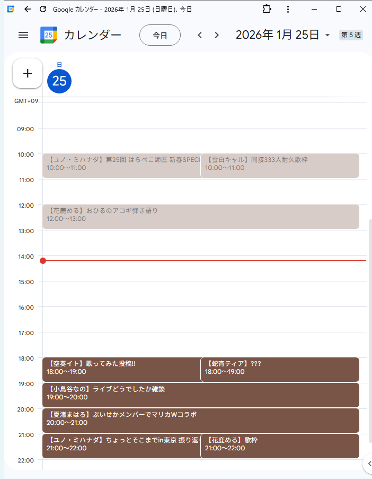Click the create event plus button
The width and height of the screenshot is (372, 479).
28,73
